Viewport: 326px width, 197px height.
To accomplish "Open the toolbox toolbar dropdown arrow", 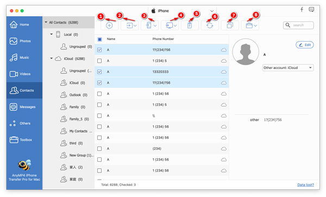I will coord(255,26).
